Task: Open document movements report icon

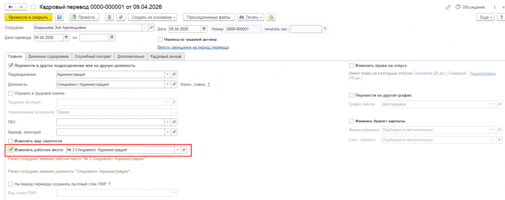Action: click(110, 17)
